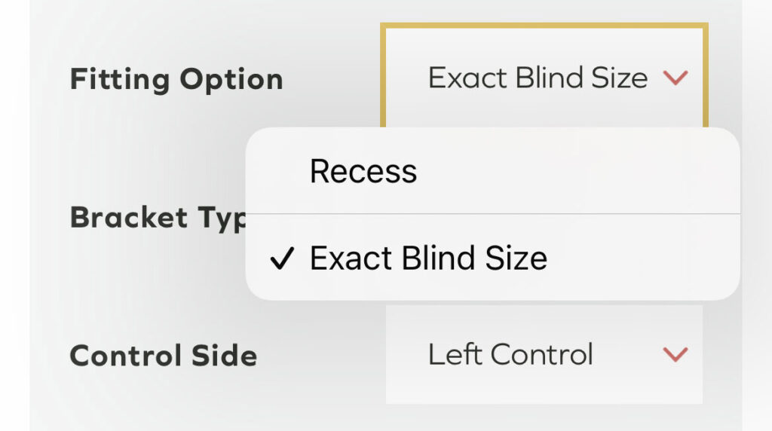Click the divider line between the popup options
Image resolution: width=772 pixels, height=431 pixels.
pyautogui.click(x=492, y=214)
